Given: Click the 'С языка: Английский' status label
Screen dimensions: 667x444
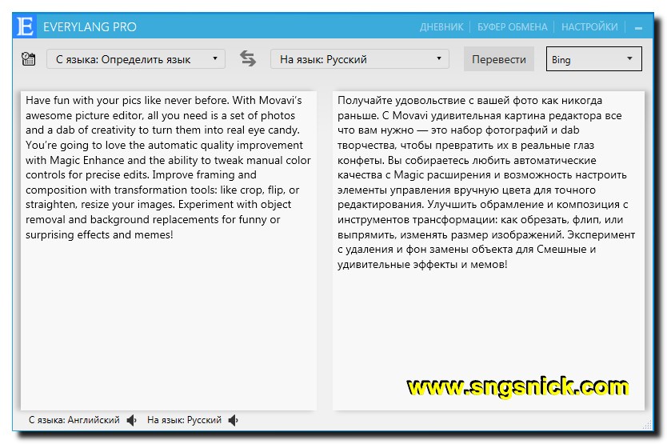Looking at the screenshot, I should point(74,420).
